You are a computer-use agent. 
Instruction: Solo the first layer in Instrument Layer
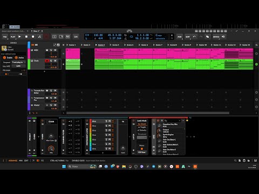tap(106, 121)
